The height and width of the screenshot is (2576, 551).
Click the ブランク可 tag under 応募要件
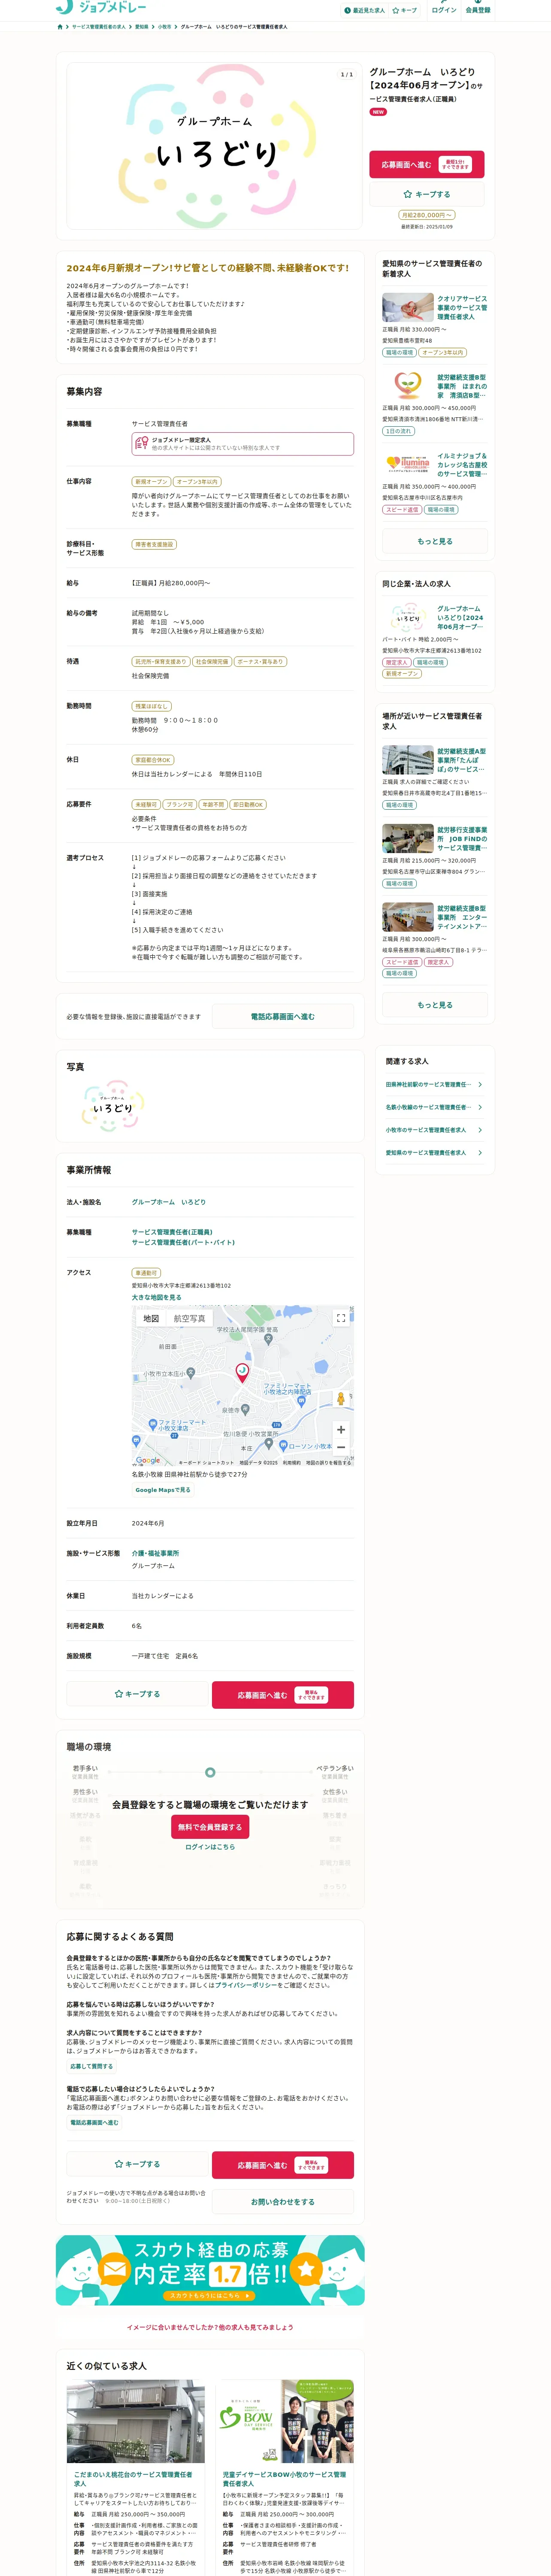coord(180,804)
